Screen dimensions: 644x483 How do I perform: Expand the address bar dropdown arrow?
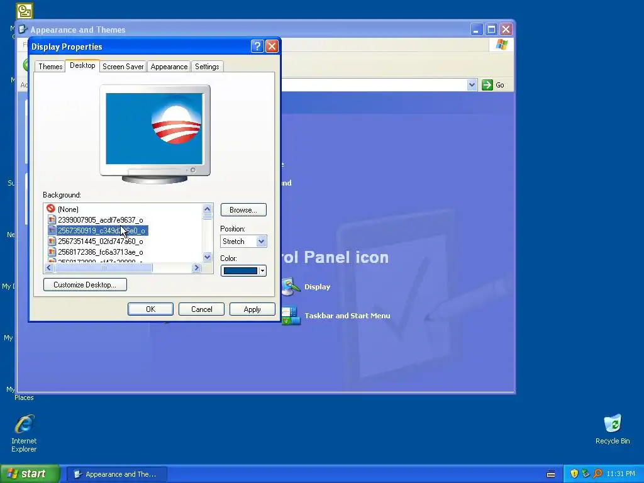(472, 85)
